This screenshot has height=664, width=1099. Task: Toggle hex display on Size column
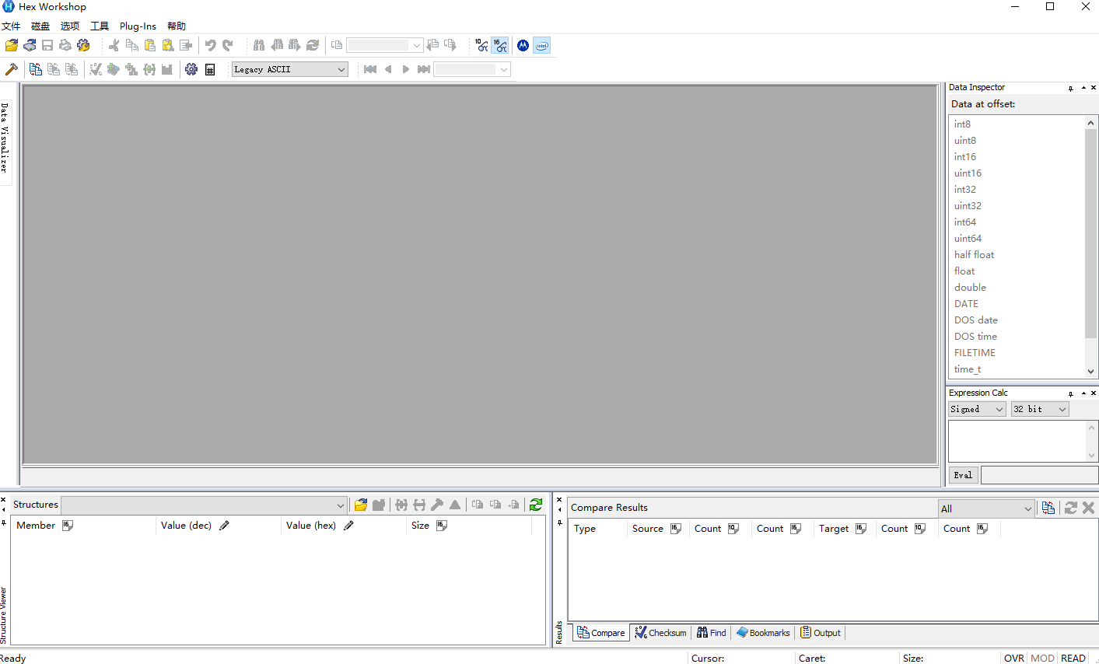[442, 526]
